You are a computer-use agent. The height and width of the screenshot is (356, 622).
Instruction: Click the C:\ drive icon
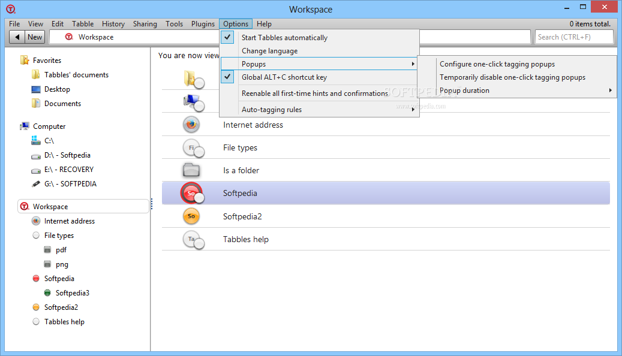36,140
